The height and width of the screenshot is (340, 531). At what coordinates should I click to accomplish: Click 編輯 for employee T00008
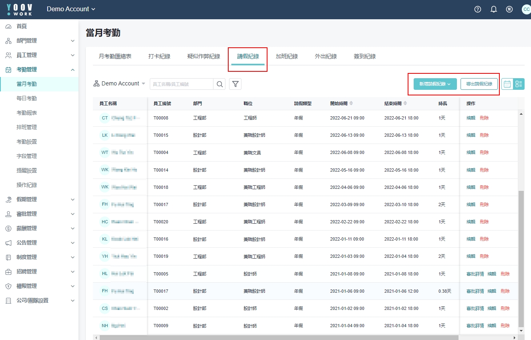click(x=471, y=118)
